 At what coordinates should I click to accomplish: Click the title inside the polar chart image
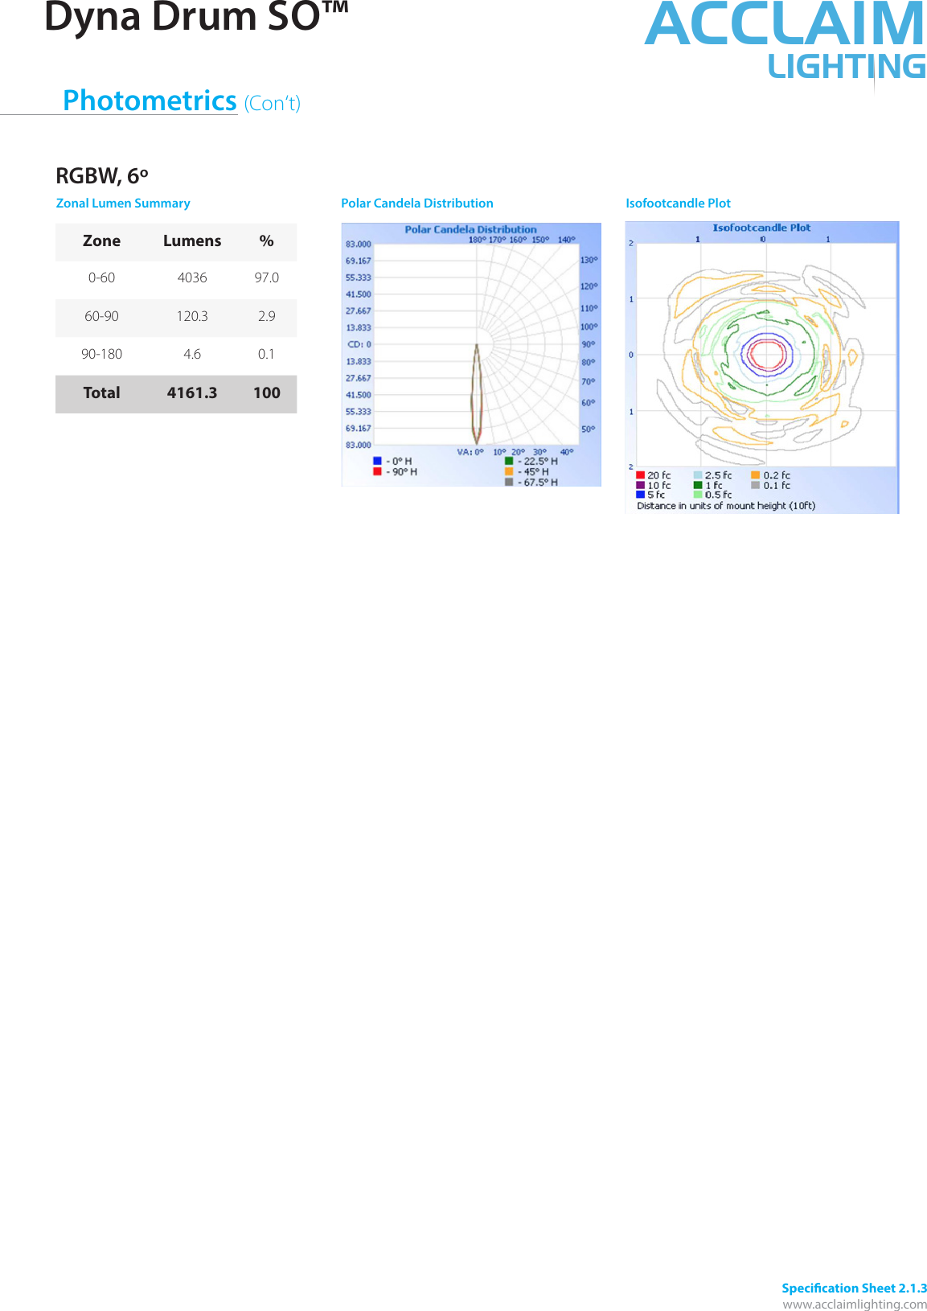click(470, 229)
